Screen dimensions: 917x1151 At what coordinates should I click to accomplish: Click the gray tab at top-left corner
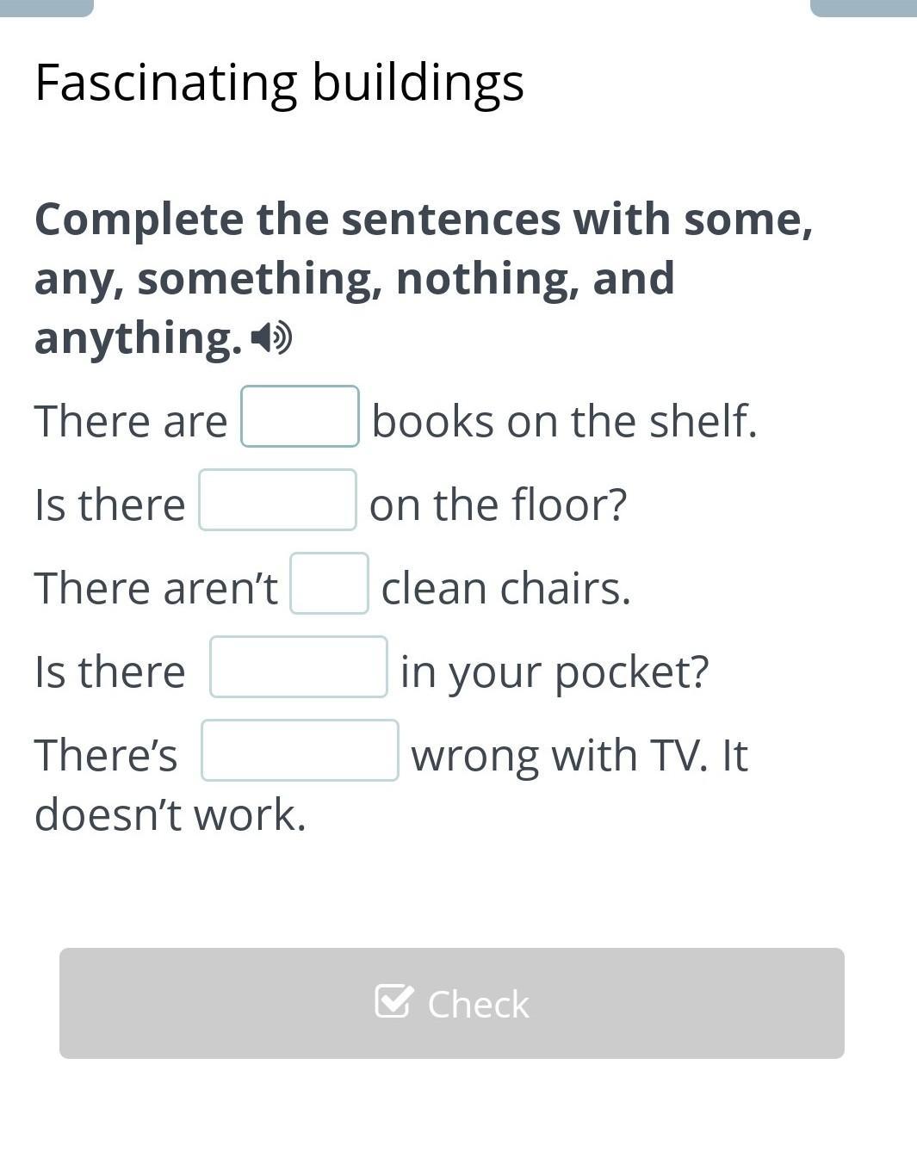[x=46, y=7]
